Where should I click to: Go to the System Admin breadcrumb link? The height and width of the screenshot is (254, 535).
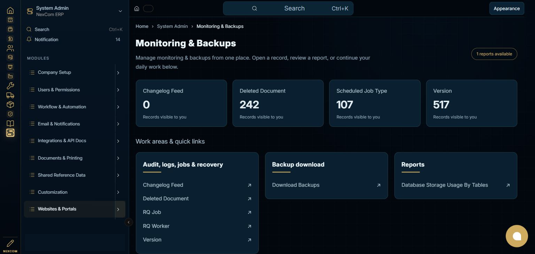pyautogui.click(x=172, y=26)
